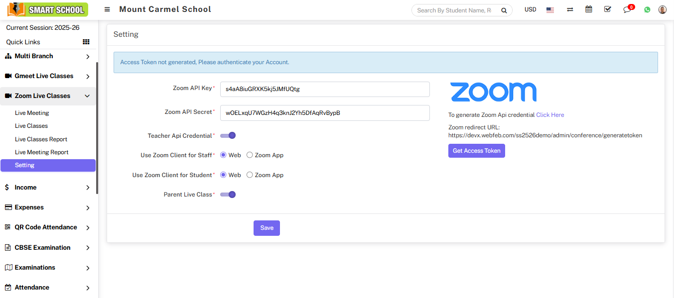674x298 pixels.
Task: Click the switch branch arrows icon
Action: (570, 9)
